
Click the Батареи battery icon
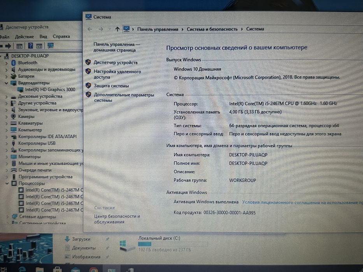(x=14, y=76)
